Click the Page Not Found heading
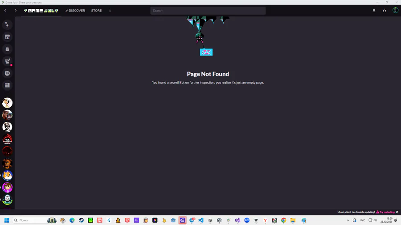Image resolution: width=401 pixels, height=225 pixels. [x=208, y=74]
